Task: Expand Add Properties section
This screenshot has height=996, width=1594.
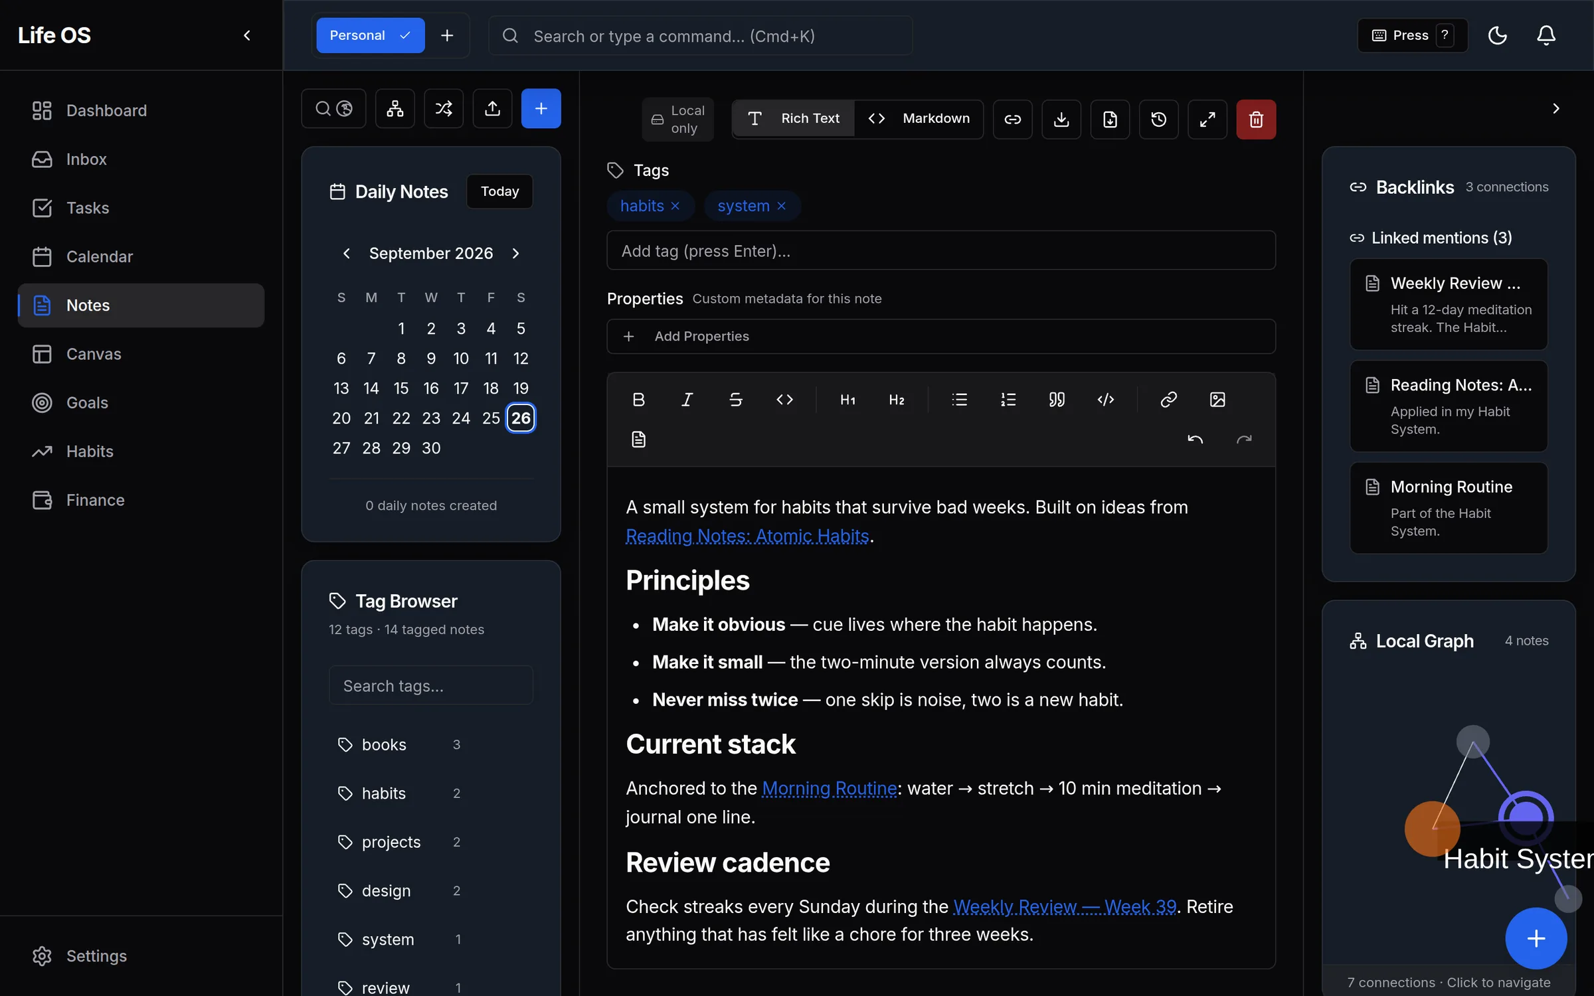Action: point(941,336)
